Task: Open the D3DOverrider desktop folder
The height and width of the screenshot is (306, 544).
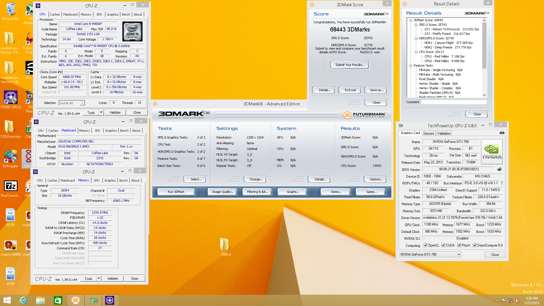Action: tap(10, 129)
